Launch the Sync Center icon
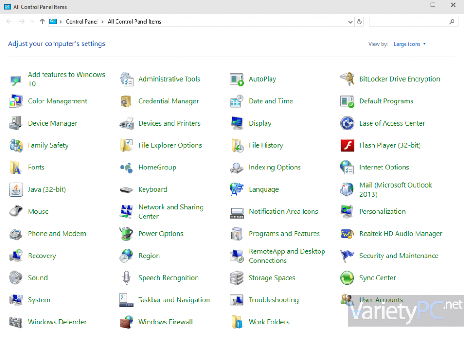This screenshot has height=338, width=464. pos(377,278)
